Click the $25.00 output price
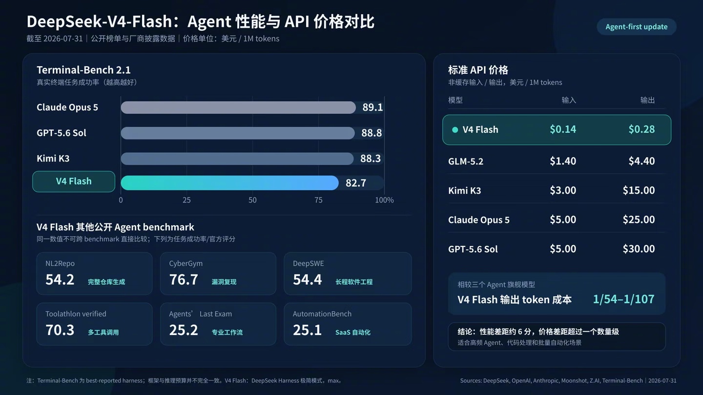703x395 pixels. pyautogui.click(x=639, y=219)
